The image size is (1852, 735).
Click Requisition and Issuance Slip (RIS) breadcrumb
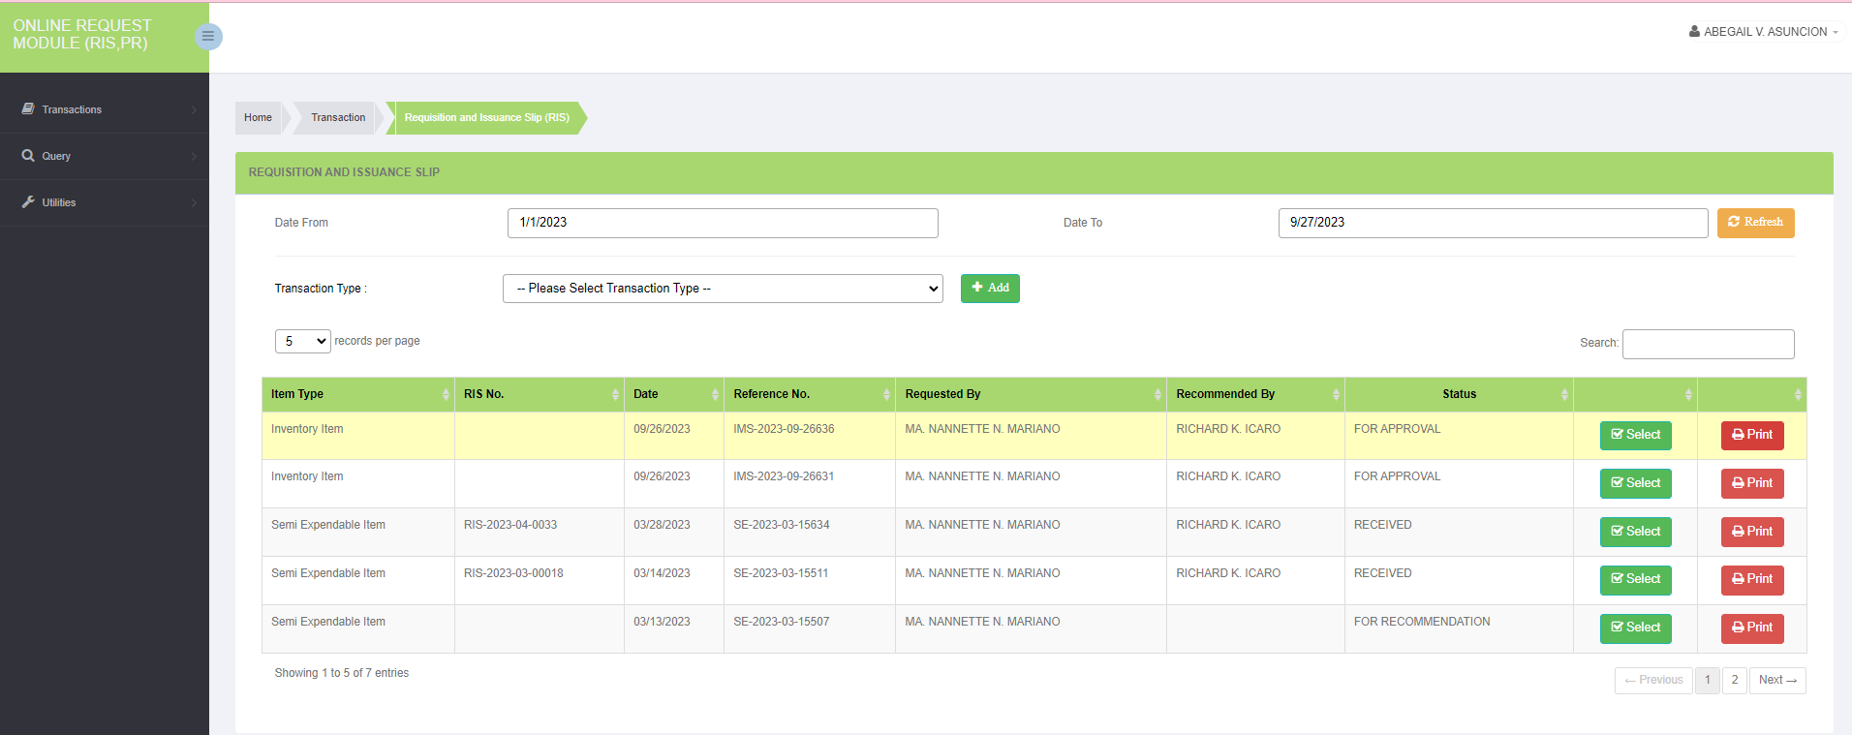[x=486, y=118]
